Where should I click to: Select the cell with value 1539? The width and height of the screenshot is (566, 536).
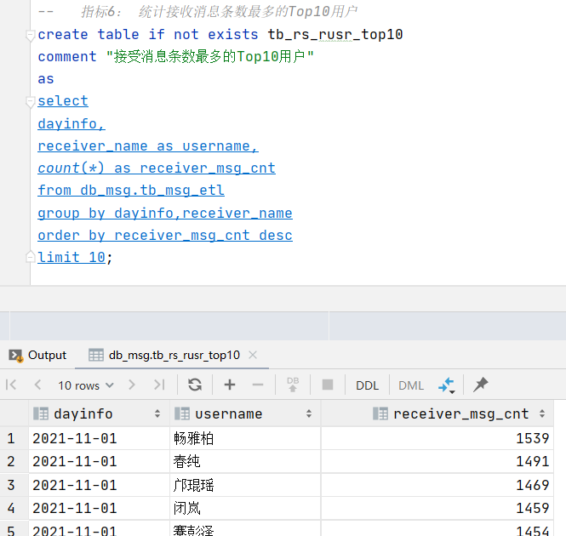click(437, 438)
